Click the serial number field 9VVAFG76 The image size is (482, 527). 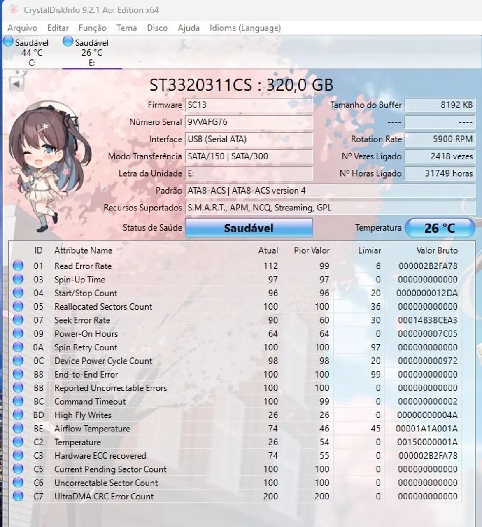coord(249,122)
